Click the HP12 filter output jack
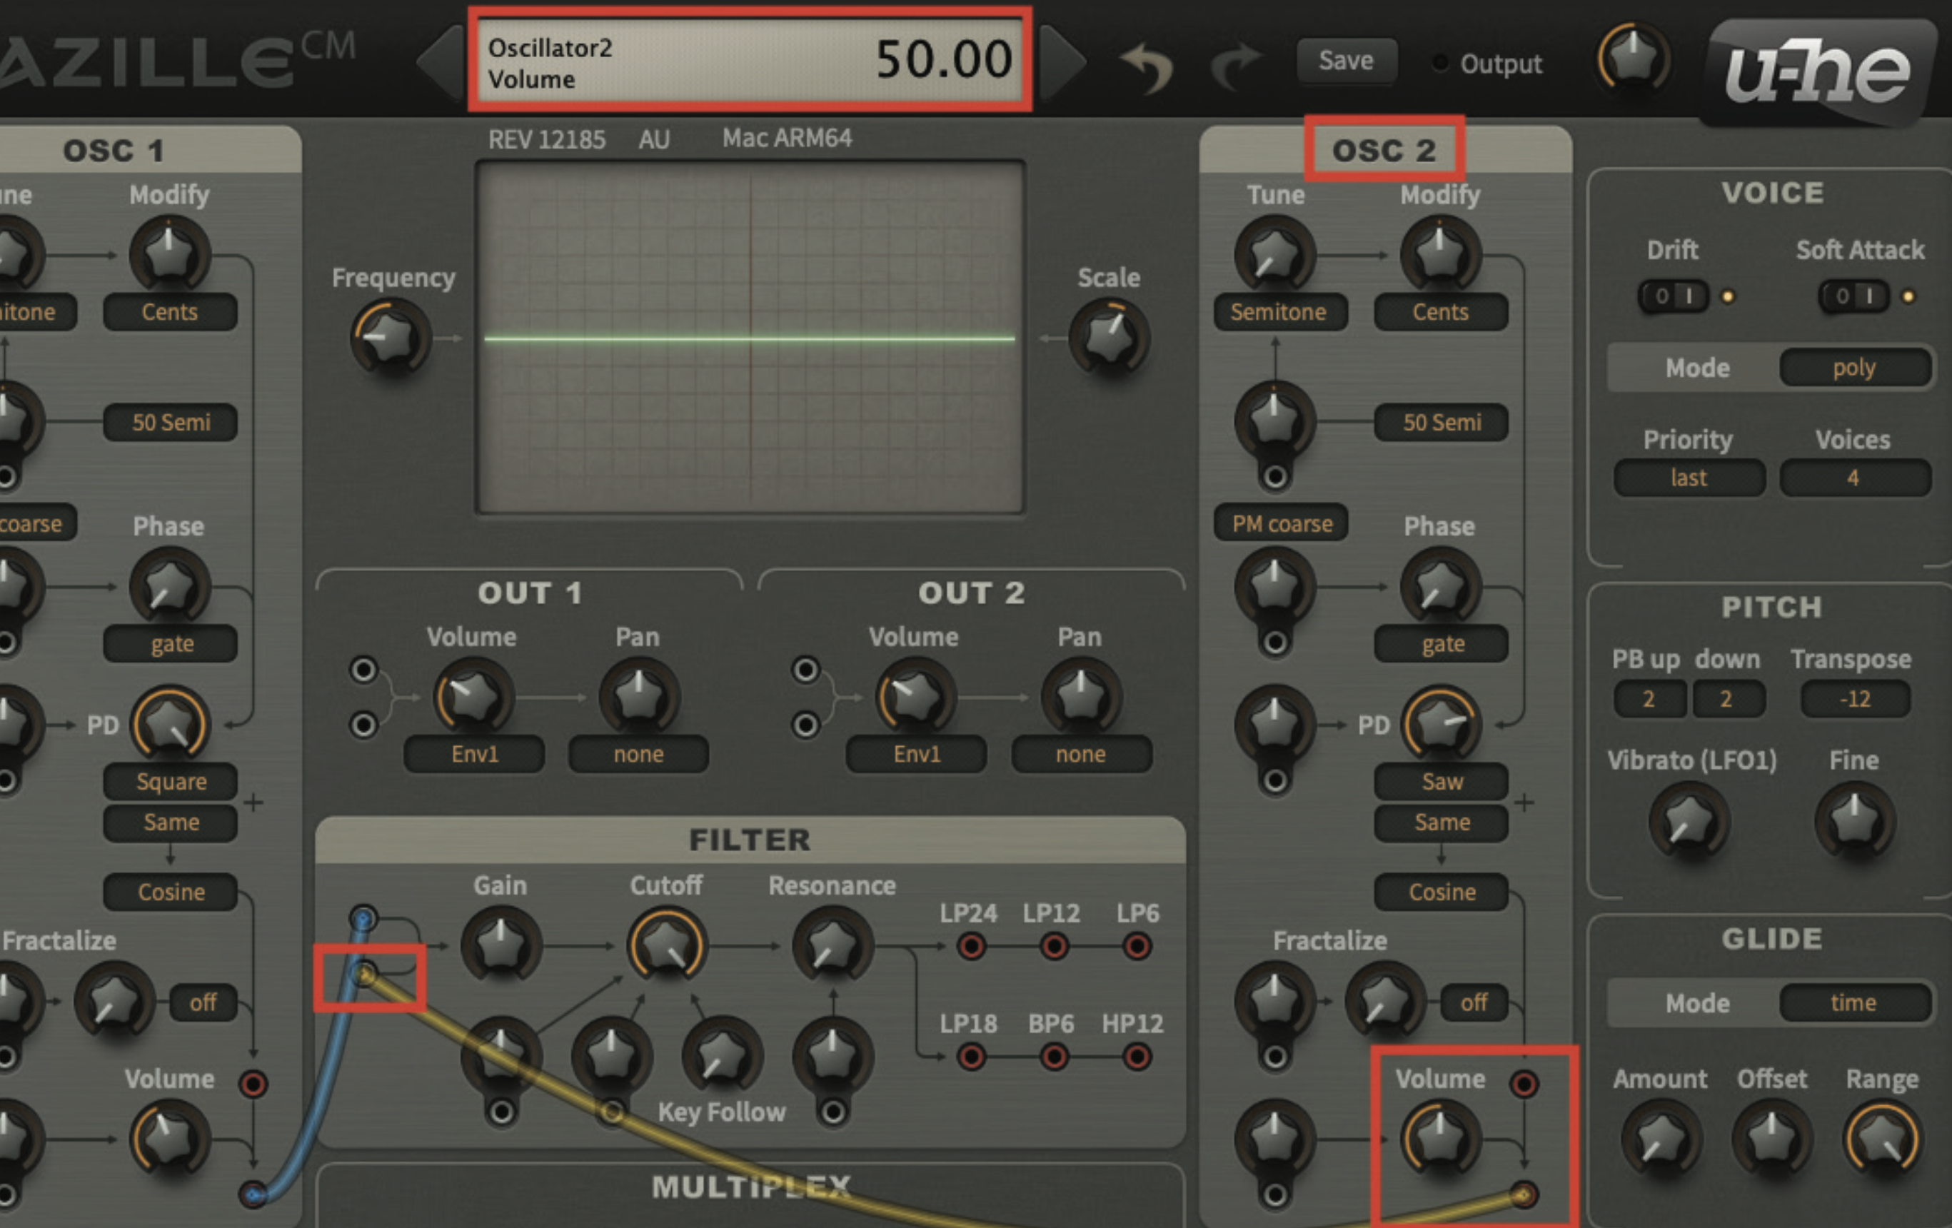 [1137, 1056]
